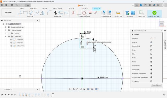Screen dimensions: 167x98
Task: Toggle the Constraints checkbox
Action: click(151, 70)
